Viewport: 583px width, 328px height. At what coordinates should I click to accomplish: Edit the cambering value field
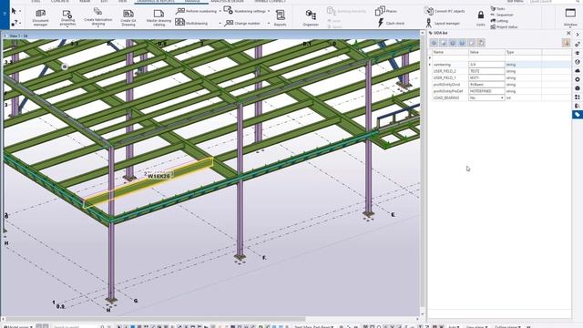(x=486, y=65)
